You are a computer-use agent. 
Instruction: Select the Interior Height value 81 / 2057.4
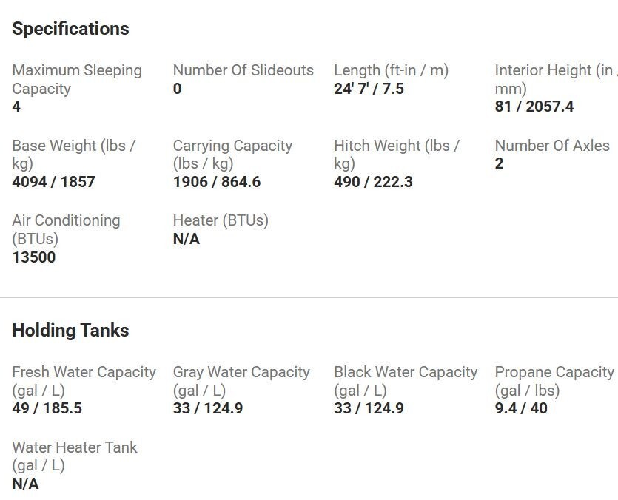click(534, 107)
